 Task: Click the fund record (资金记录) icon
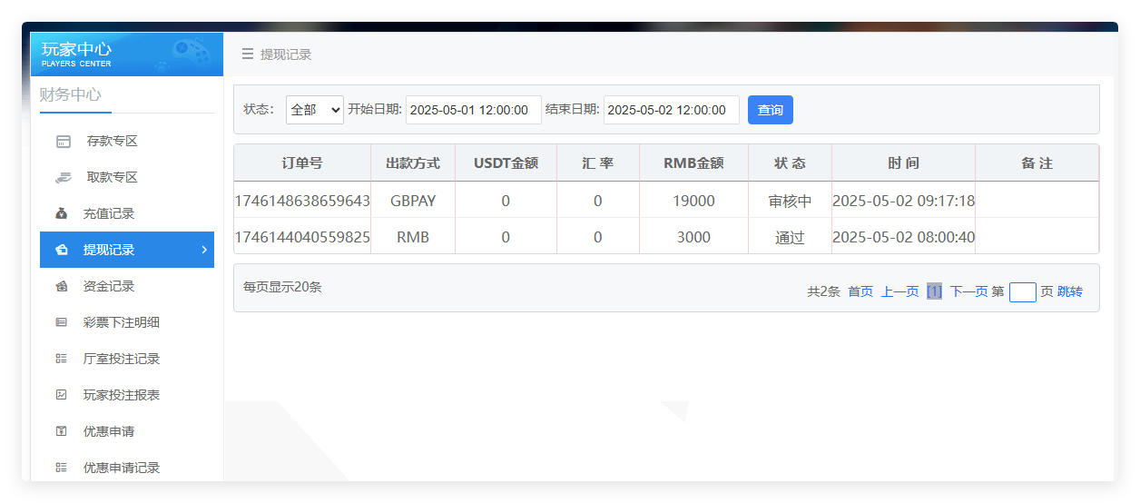(62, 287)
